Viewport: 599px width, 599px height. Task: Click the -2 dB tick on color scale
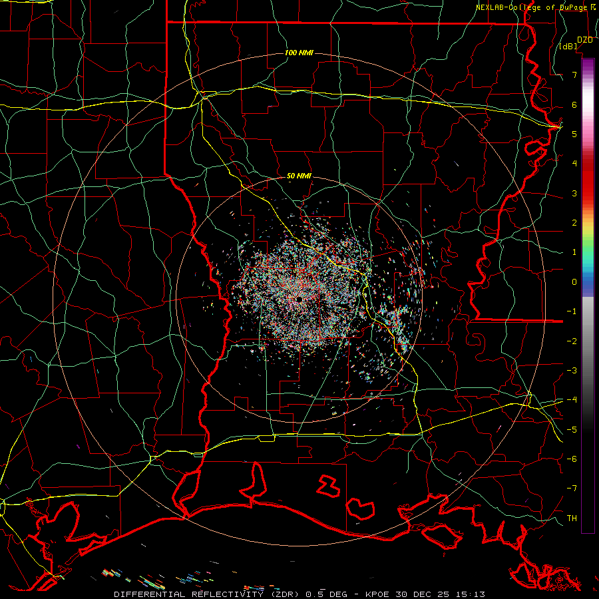(572, 341)
